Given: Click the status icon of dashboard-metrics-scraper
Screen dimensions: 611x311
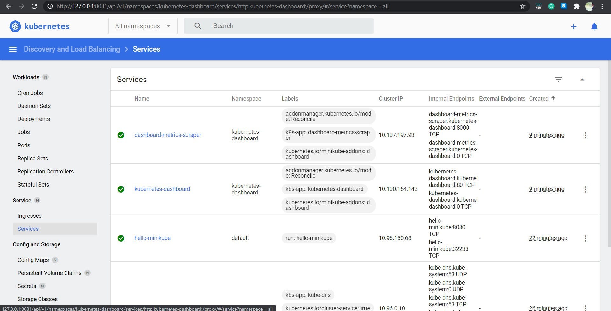Looking at the screenshot, I should click(x=121, y=135).
